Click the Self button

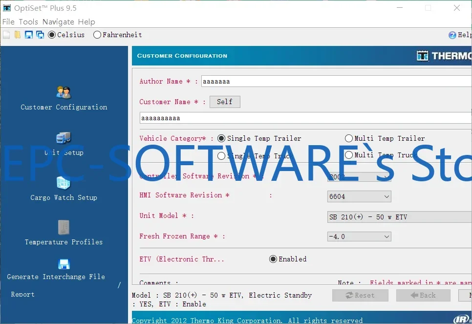(x=225, y=102)
